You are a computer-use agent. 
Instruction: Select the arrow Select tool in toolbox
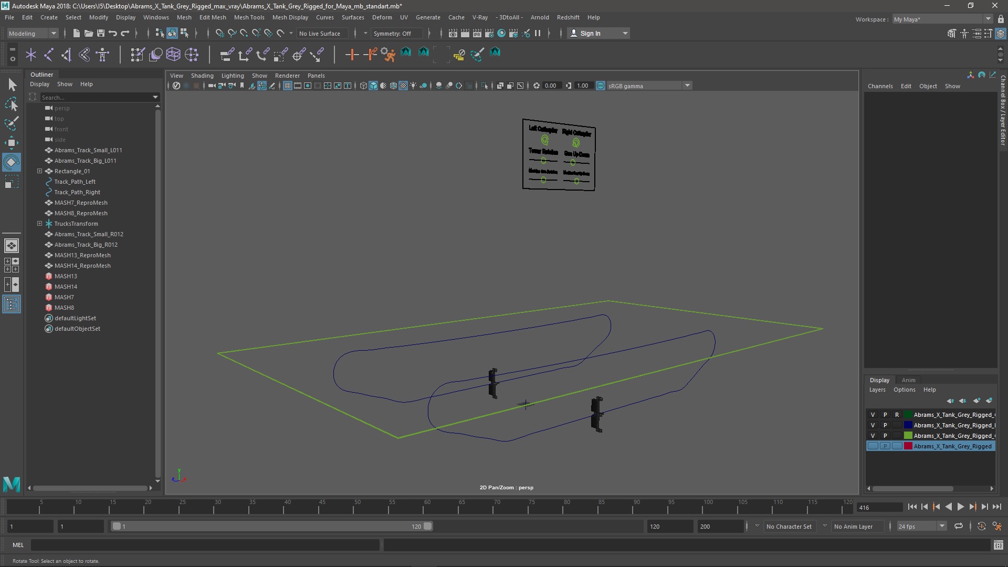pyautogui.click(x=12, y=85)
